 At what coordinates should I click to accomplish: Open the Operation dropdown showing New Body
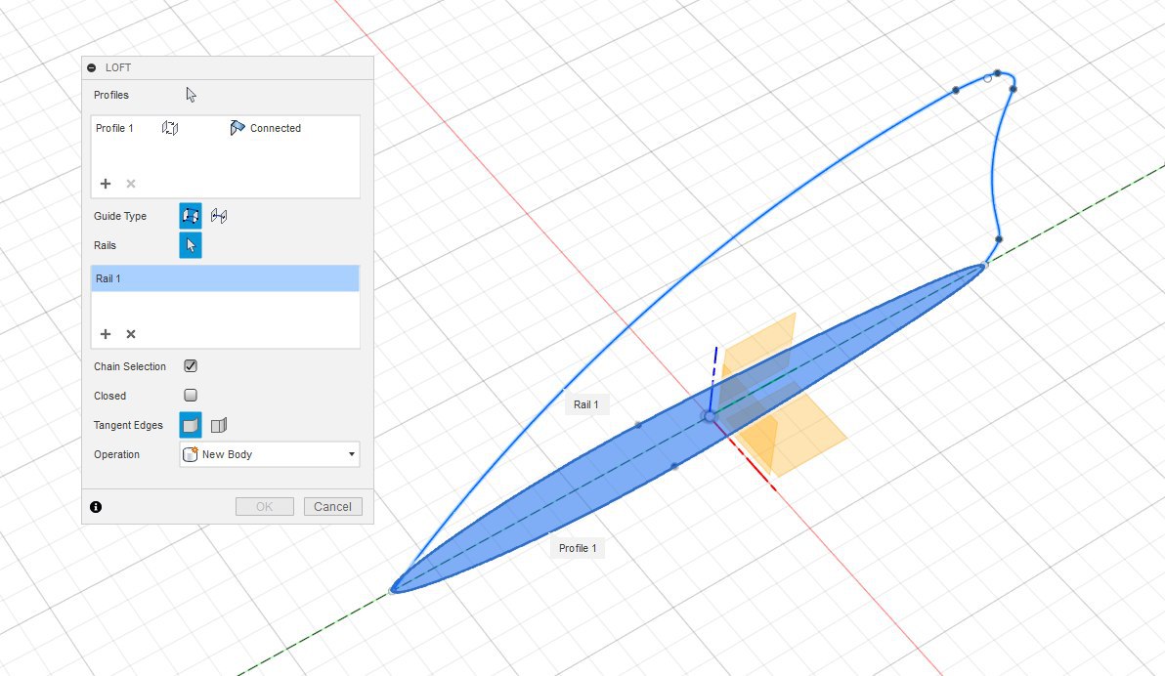[x=270, y=454]
